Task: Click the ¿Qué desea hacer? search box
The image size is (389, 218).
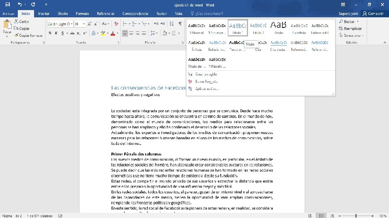Action: (207, 14)
